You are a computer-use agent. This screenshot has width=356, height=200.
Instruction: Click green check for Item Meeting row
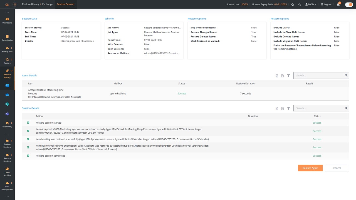28,139
